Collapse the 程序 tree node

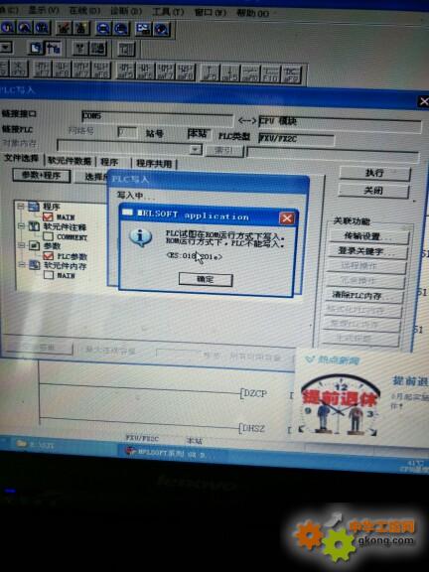(21, 207)
